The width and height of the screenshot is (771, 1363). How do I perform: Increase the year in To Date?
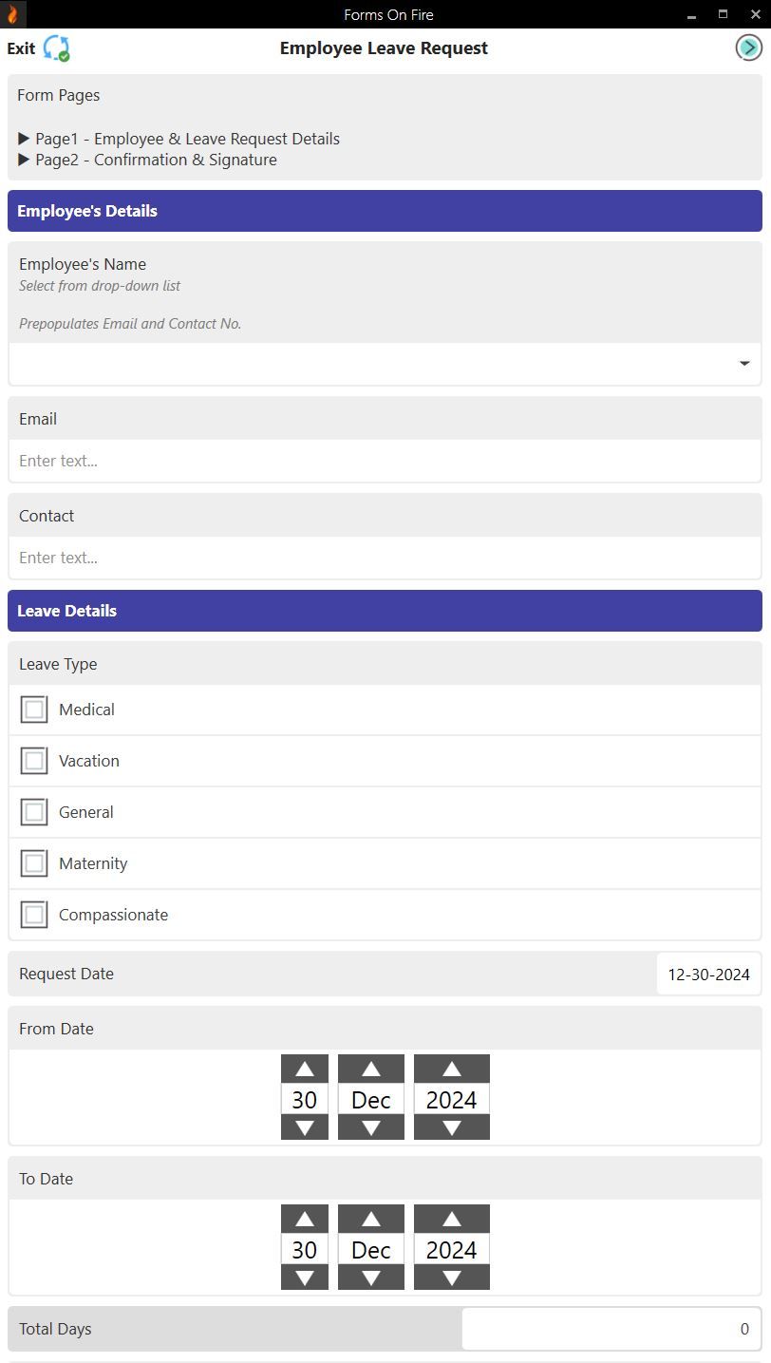click(451, 1218)
